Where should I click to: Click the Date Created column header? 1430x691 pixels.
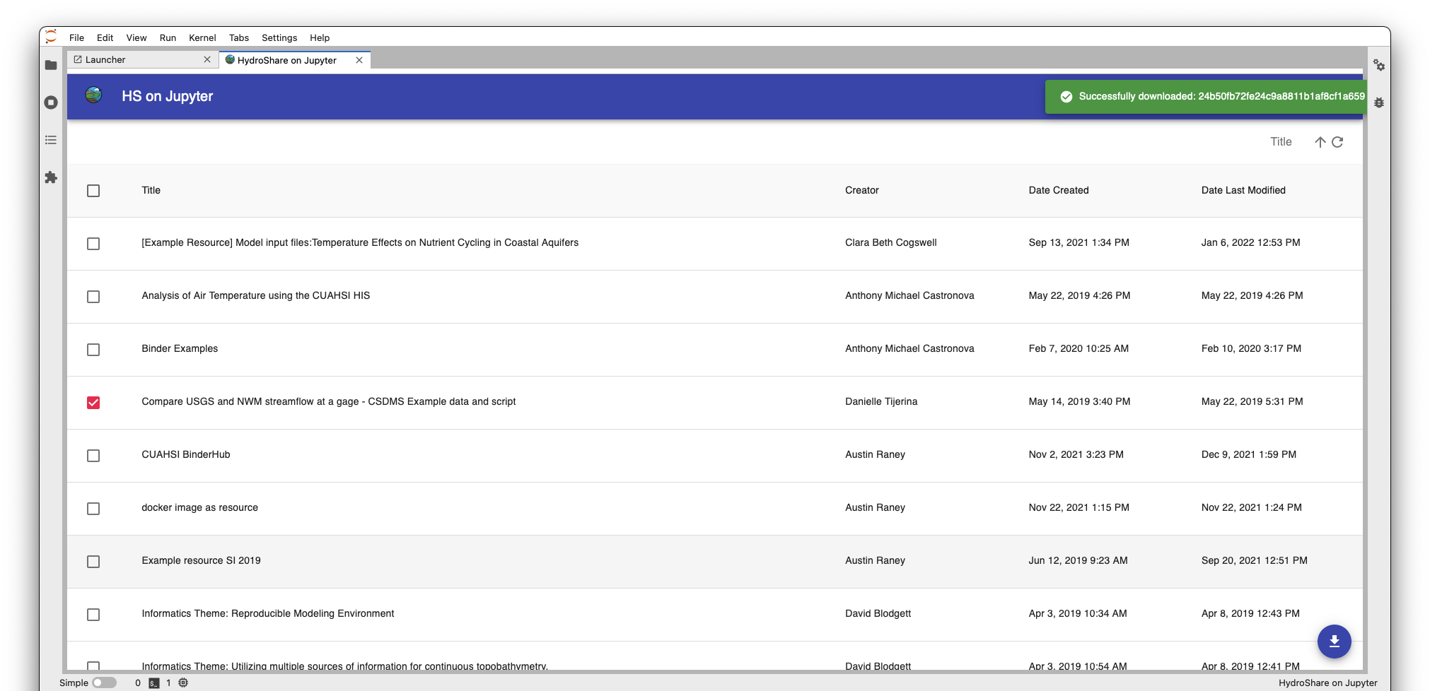coord(1058,190)
